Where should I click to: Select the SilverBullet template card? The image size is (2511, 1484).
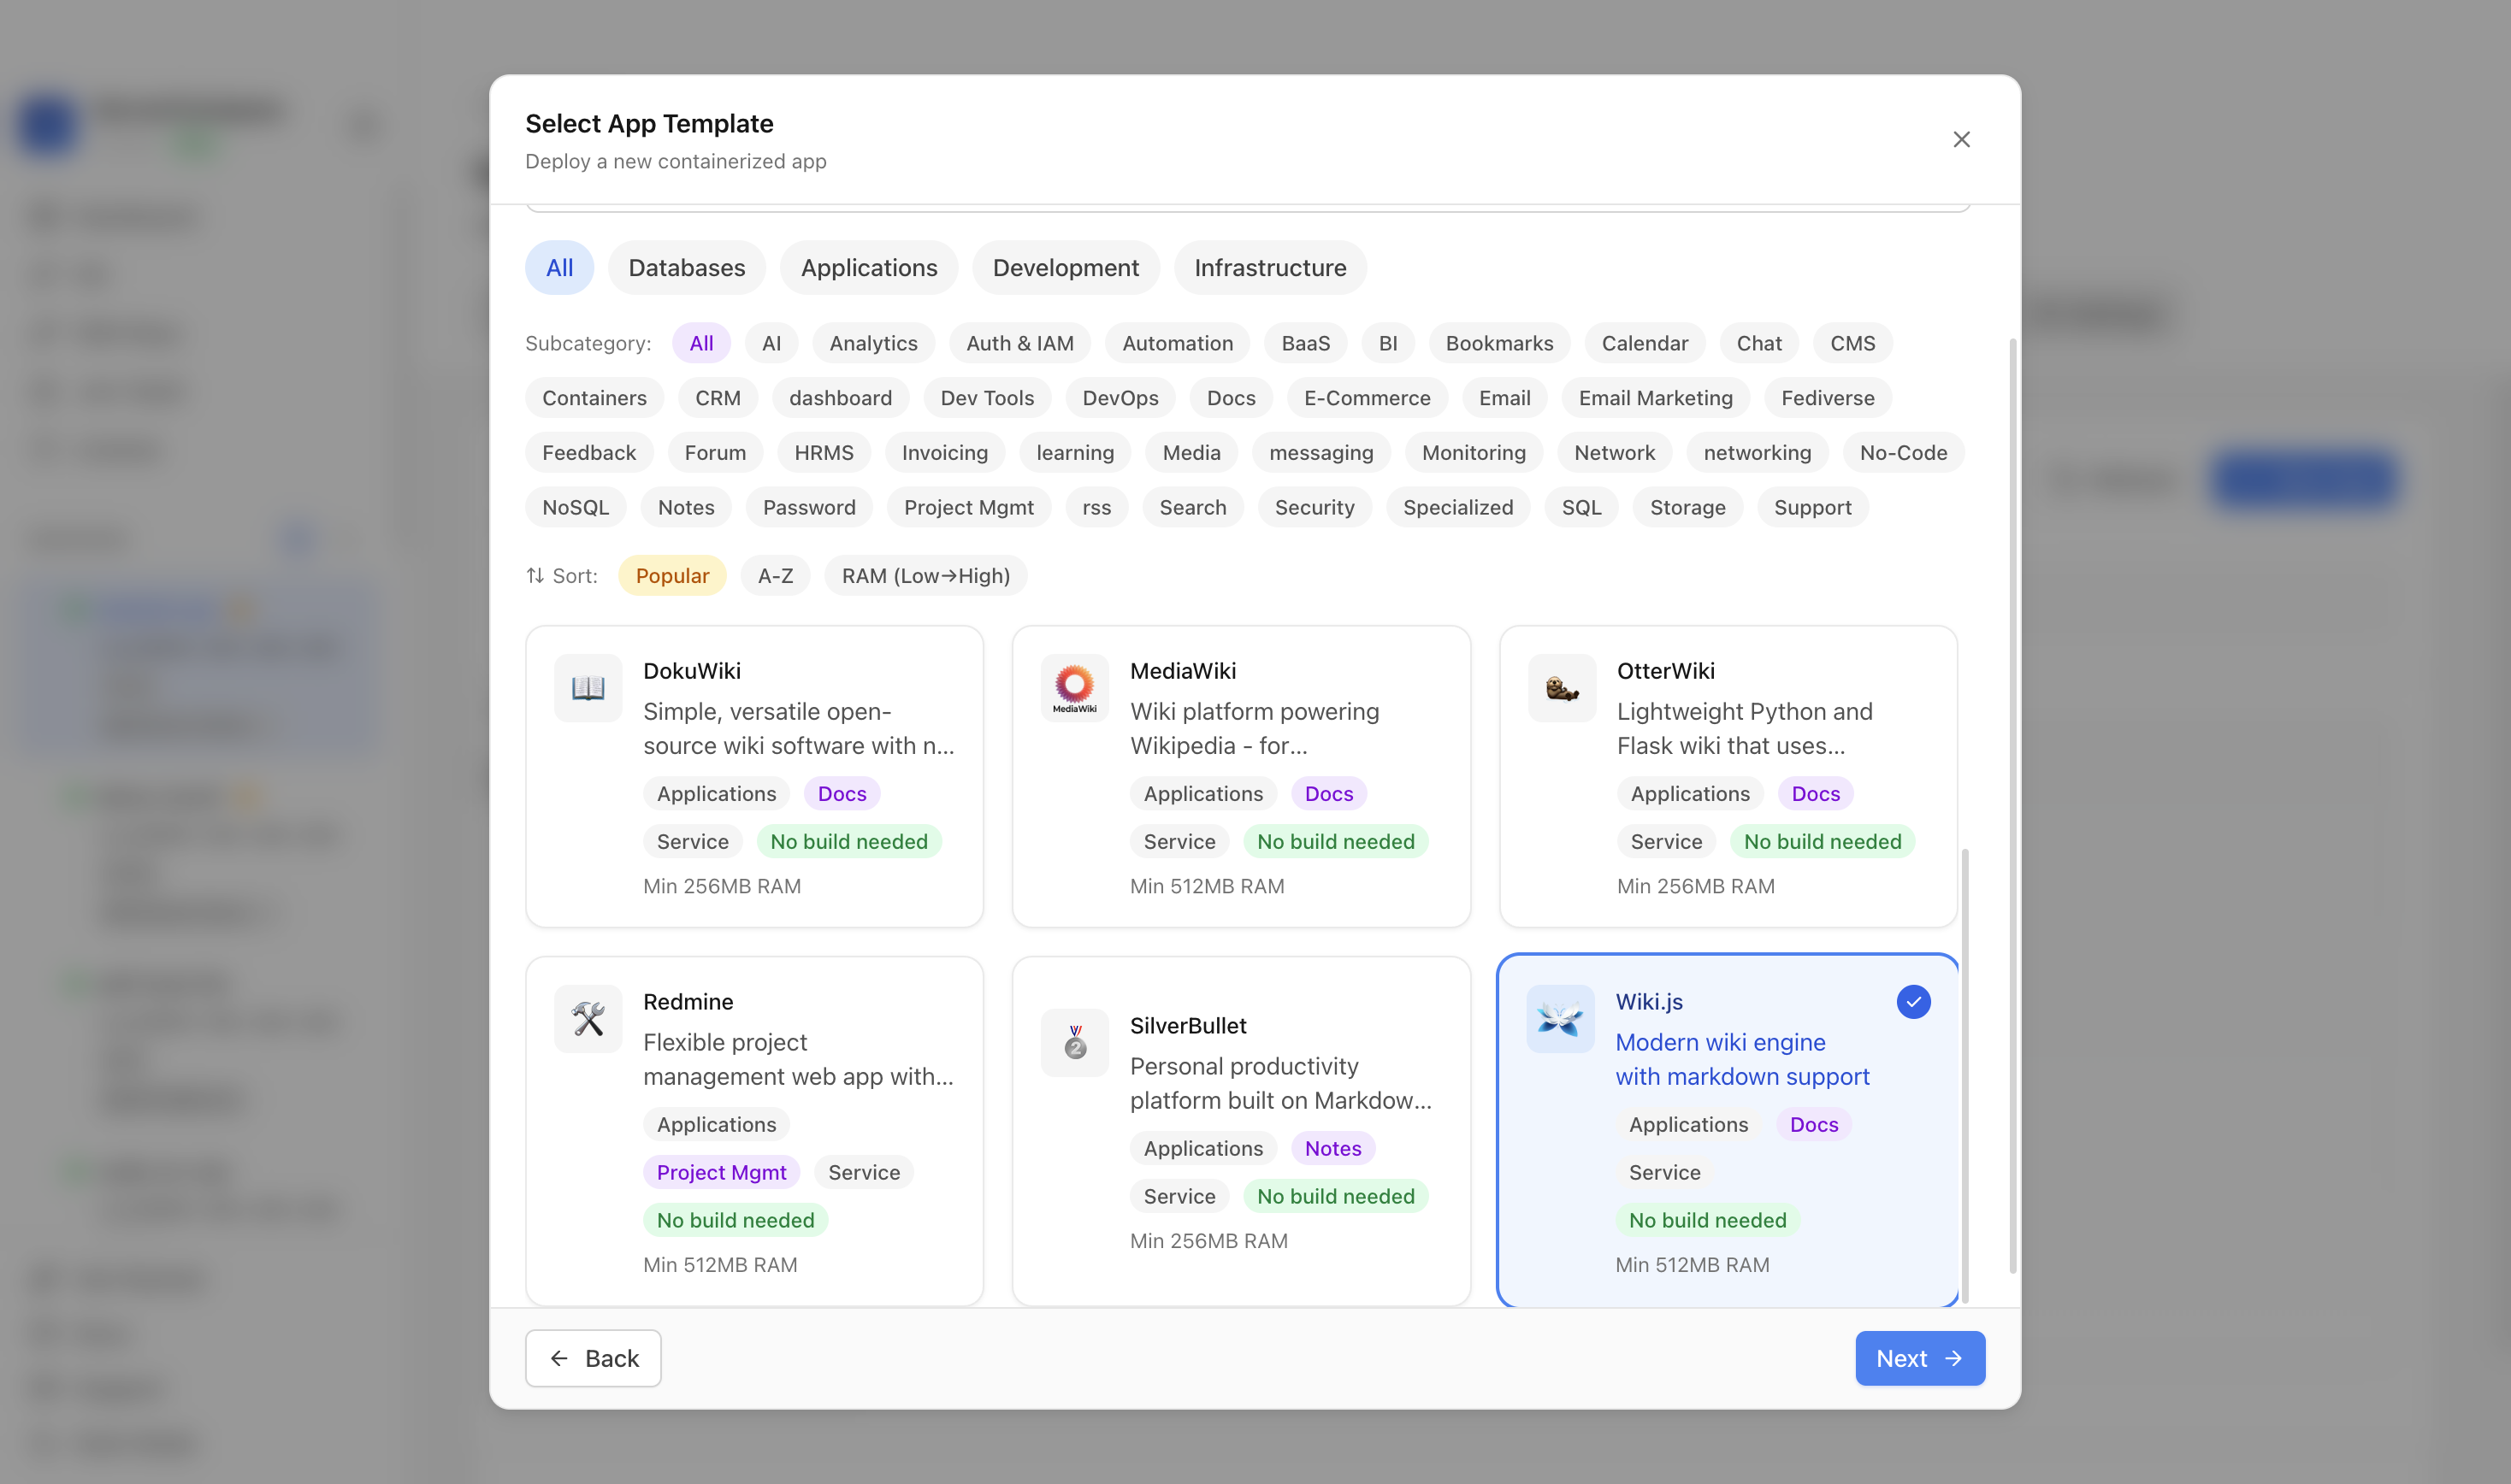1240,1131
